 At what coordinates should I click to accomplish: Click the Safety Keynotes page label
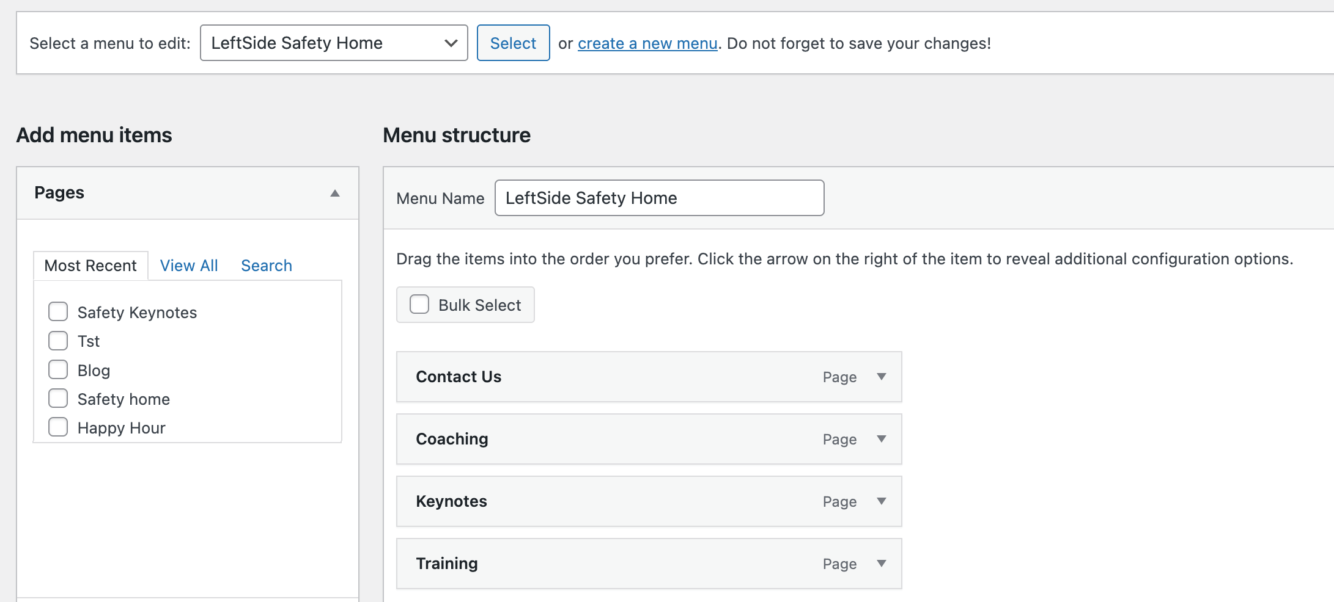pyautogui.click(x=137, y=313)
